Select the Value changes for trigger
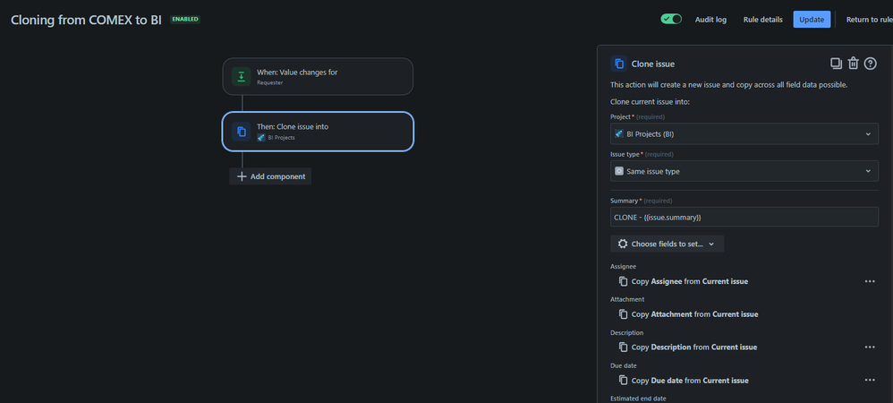893x403 pixels. click(x=318, y=76)
